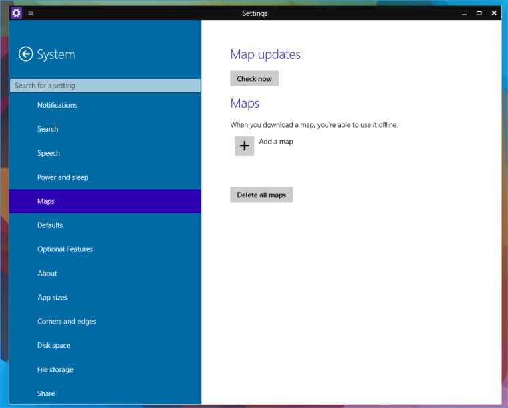Go to Speech settings

(x=49, y=153)
